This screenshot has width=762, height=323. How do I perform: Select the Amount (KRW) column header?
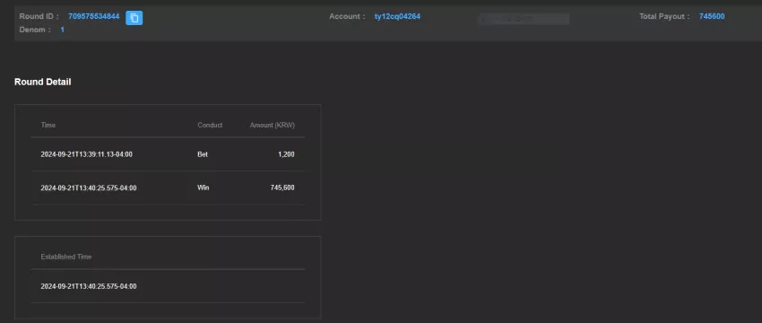click(x=273, y=125)
